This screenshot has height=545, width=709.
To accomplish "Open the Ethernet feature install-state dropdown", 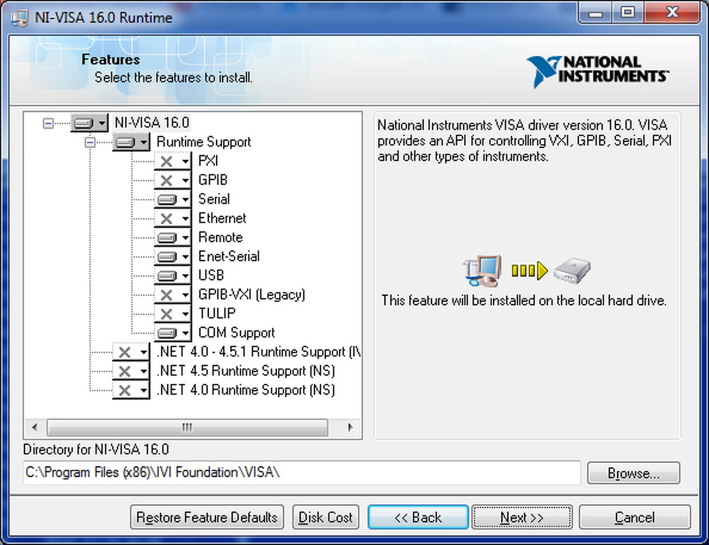I will 173,219.
